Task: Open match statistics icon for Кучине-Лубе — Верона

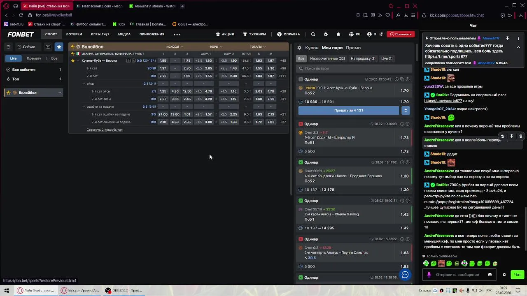Action: [133, 60]
